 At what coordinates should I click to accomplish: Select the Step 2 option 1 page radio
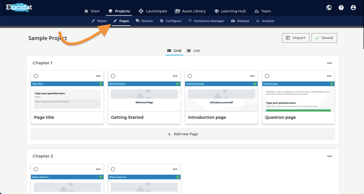(36, 169)
